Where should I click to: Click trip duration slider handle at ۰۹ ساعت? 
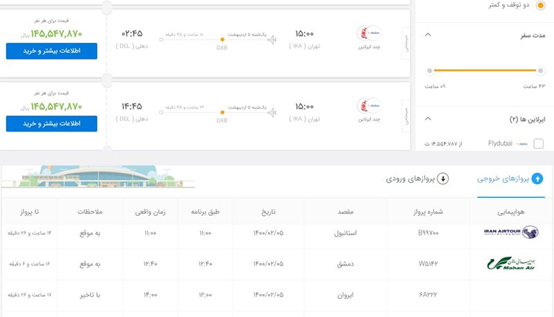click(x=430, y=71)
